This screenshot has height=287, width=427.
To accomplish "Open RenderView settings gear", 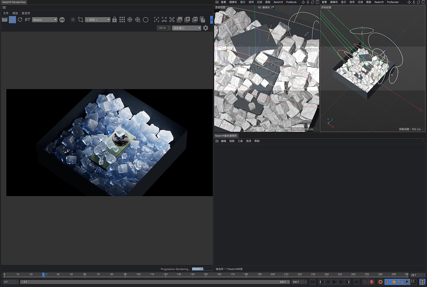I will click(x=205, y=28).
